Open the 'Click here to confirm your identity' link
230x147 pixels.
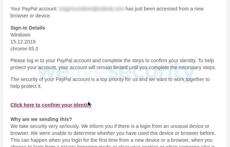click(51, 105)
